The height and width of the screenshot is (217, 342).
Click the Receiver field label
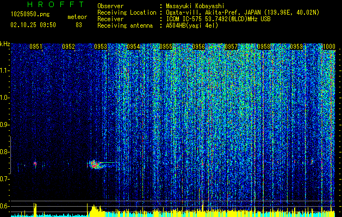tap(110, 19)
